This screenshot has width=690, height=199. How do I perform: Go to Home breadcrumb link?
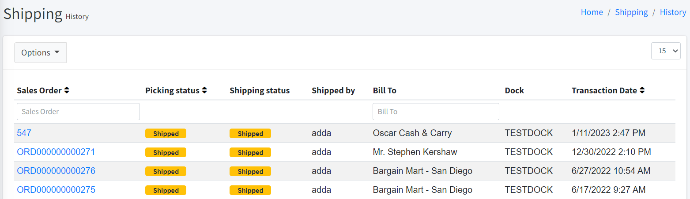[x=592, y=12]
